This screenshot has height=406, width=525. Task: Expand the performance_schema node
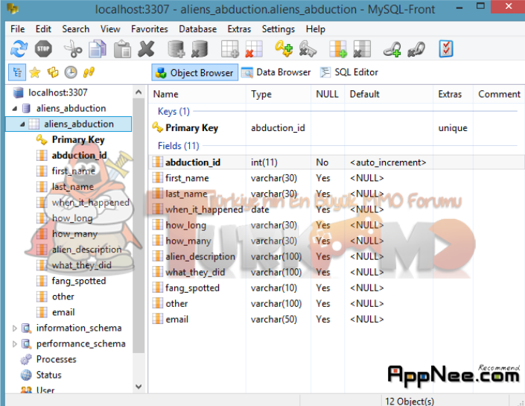tap(14, 344)
